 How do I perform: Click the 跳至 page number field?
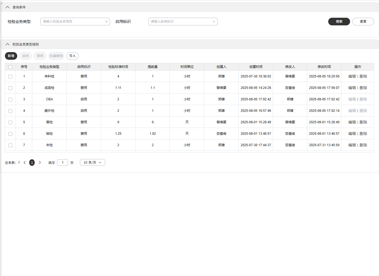pyautogui.click(x=63, y=163)
